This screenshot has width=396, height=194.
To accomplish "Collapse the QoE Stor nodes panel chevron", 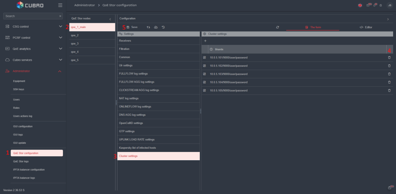I will pos(110,19).
